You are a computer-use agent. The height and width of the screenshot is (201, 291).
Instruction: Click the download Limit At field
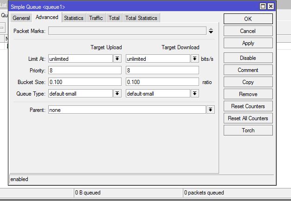click(x=158, y=58)
